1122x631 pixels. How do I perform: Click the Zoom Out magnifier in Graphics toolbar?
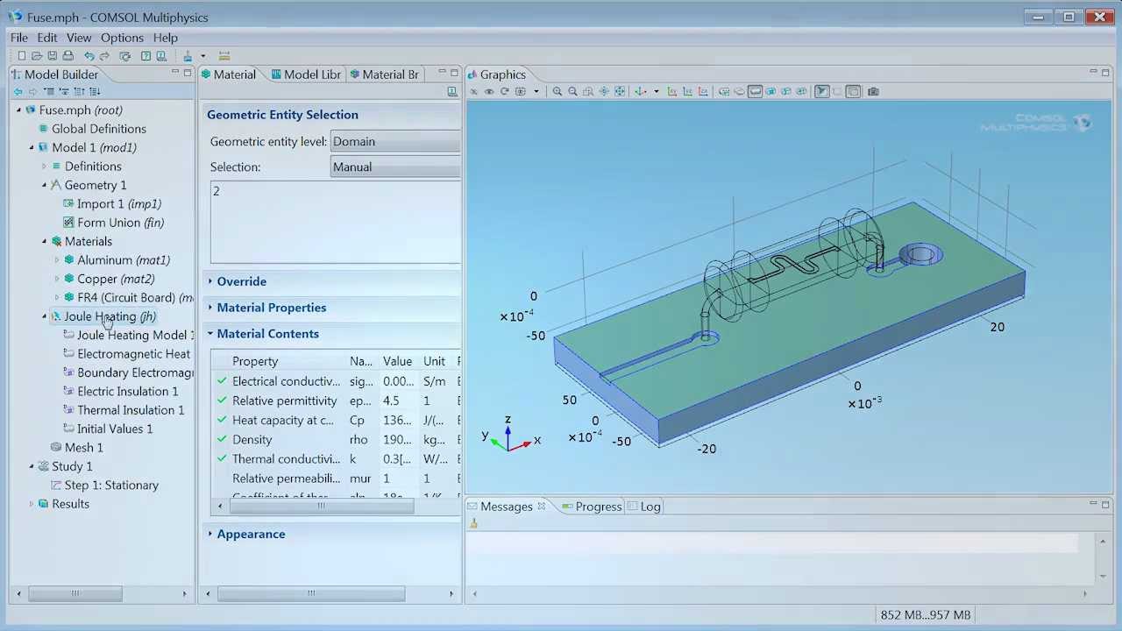pyautogui.click(x=572, y=91)
